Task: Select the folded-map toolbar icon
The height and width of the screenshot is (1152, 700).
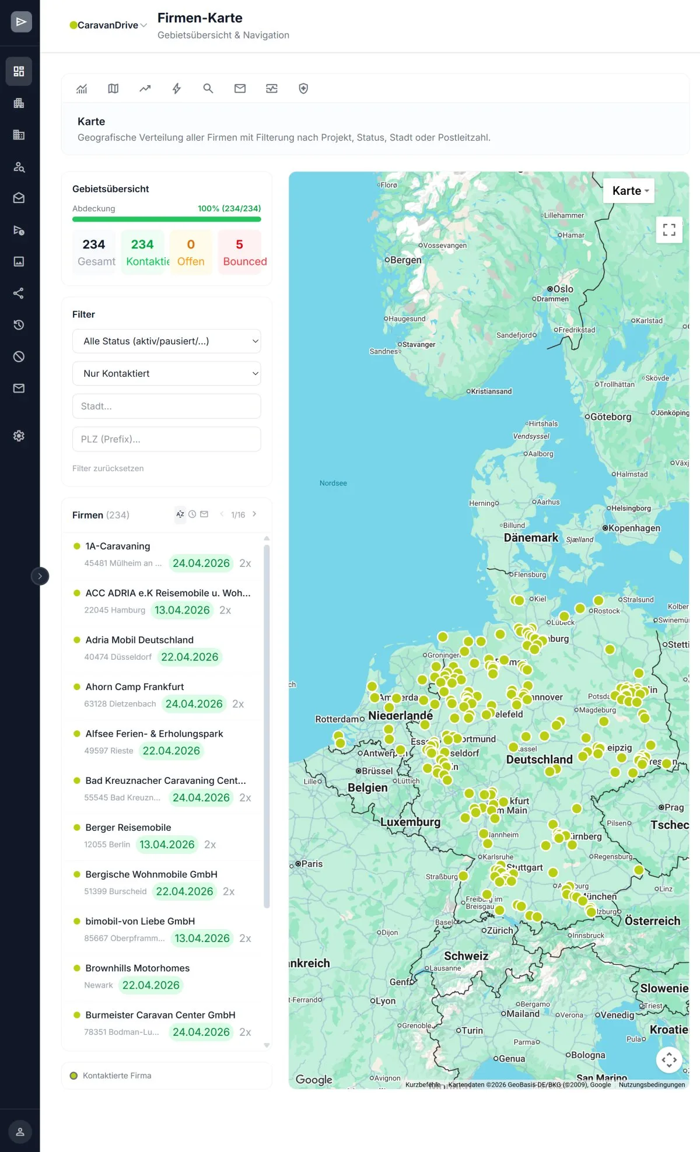Action: [113, 89]
